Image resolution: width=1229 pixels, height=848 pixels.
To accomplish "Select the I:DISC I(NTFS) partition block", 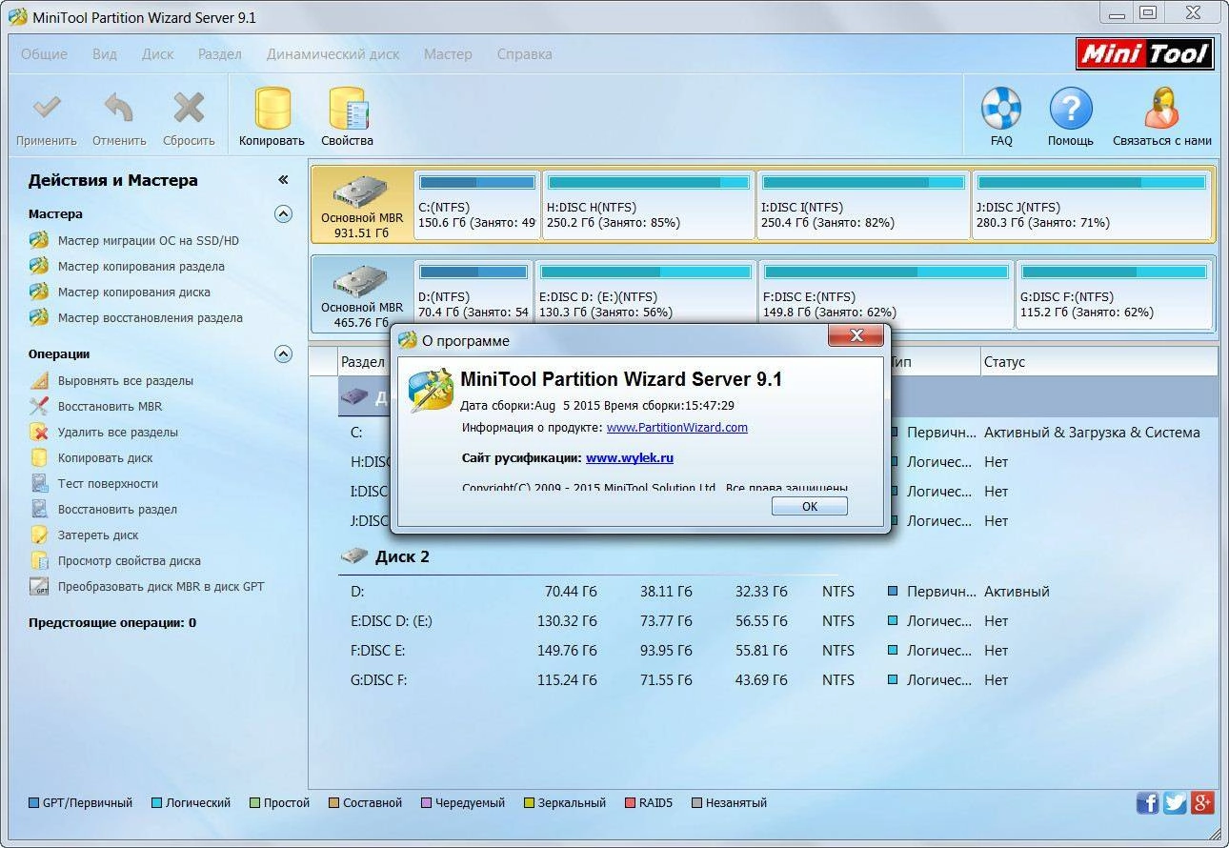I will coord(864,205).
